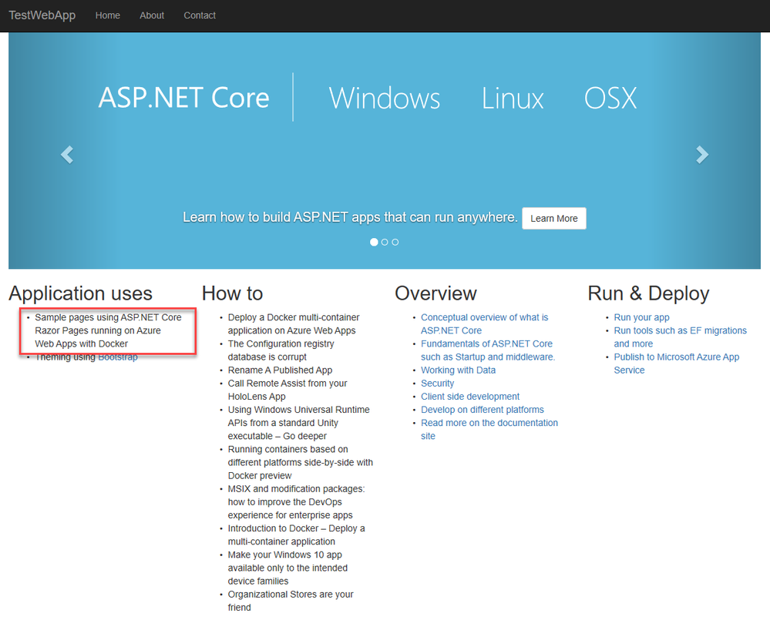Click 'Running containers based on different platforms' item

tap(301, 463)
